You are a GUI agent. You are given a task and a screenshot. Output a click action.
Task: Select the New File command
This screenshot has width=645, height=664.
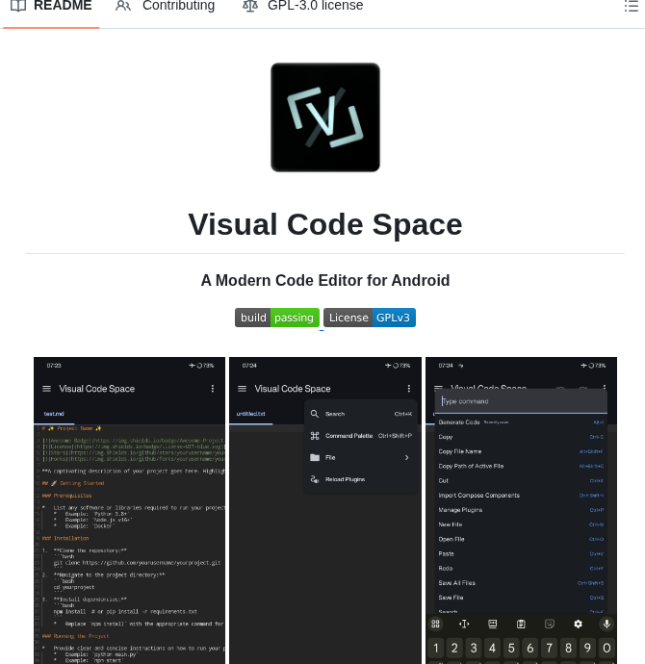click(x=521, y=524)
